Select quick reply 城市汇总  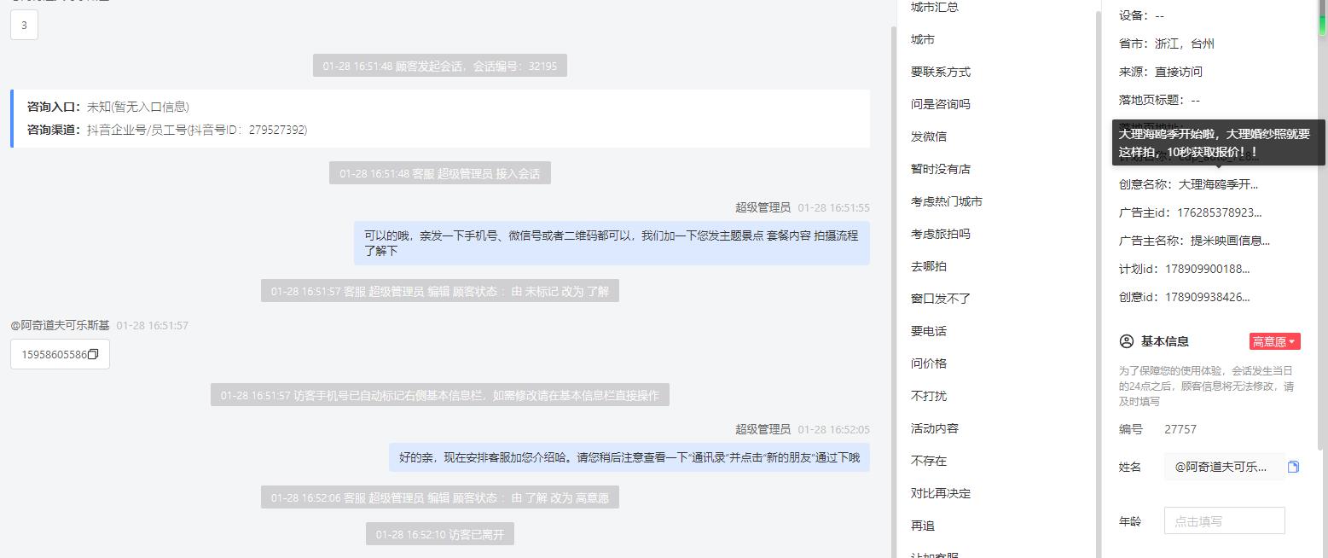[x=935, y=7]
